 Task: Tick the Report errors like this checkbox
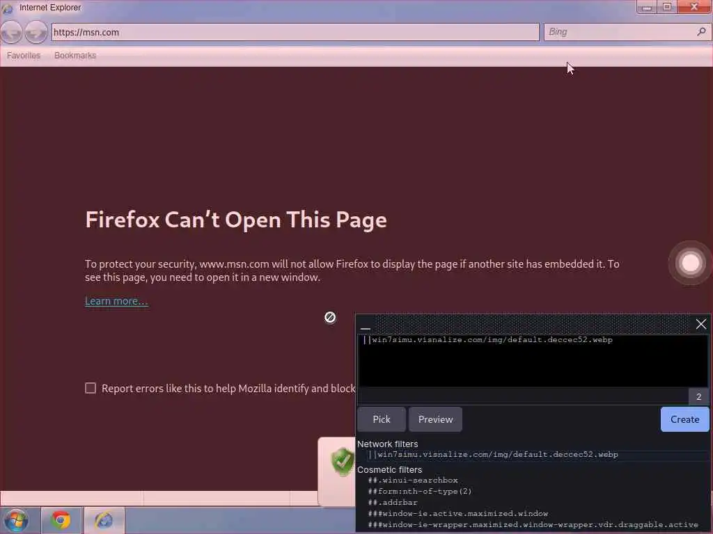91,388
